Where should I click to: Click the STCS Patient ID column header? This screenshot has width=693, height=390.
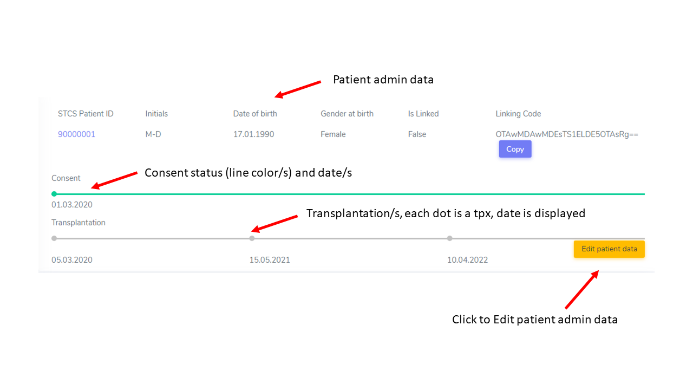click(86, 114)
